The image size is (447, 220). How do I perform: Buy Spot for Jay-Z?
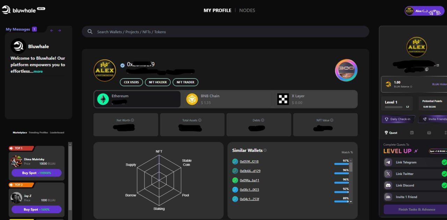coord(36,210)
